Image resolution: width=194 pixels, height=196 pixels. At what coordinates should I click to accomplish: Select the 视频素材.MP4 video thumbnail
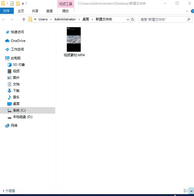pos(74,39)
